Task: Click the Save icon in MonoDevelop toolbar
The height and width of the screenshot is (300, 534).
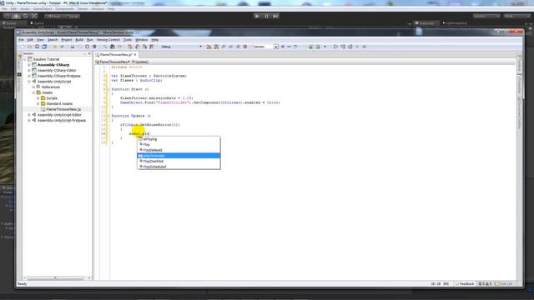Action: point(37,47)
